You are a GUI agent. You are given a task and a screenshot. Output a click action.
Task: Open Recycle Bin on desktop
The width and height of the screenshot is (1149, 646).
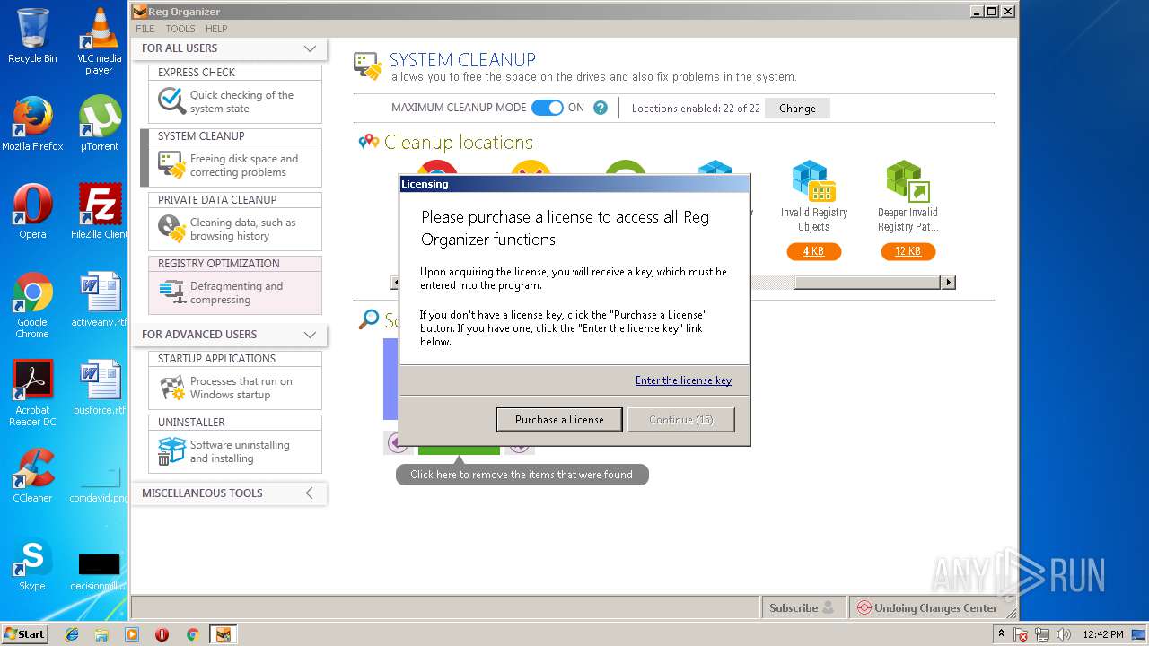(32, 36)
